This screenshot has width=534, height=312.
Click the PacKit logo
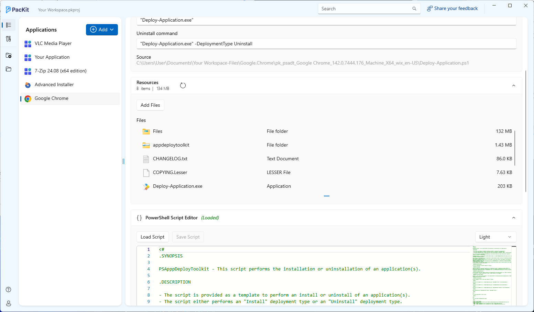coord(17,9)
